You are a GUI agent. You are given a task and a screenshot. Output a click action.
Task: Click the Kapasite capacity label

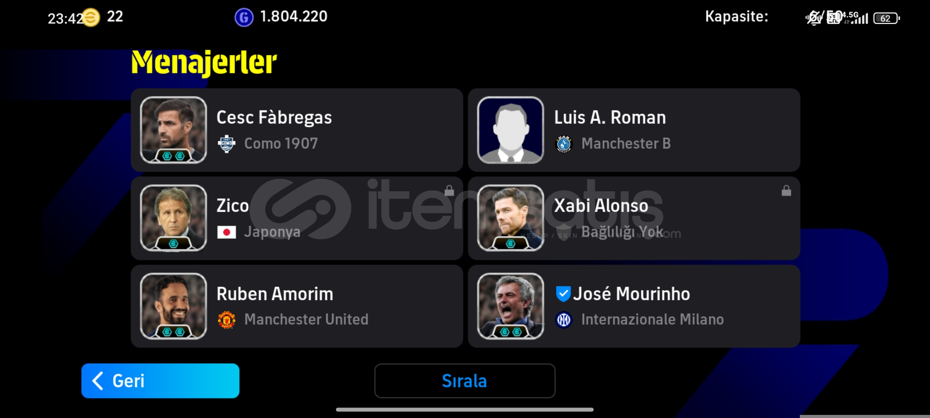click(737, 17)
